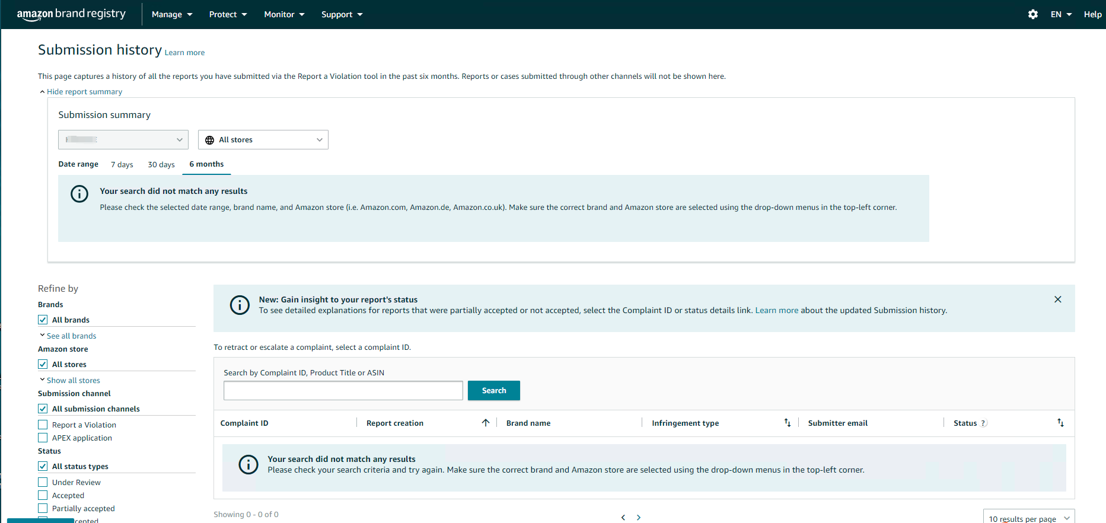Image resolution: width=1106 pixels, height=523 pixels.
Task: Go to the next results page
Action: click(639, 518)
